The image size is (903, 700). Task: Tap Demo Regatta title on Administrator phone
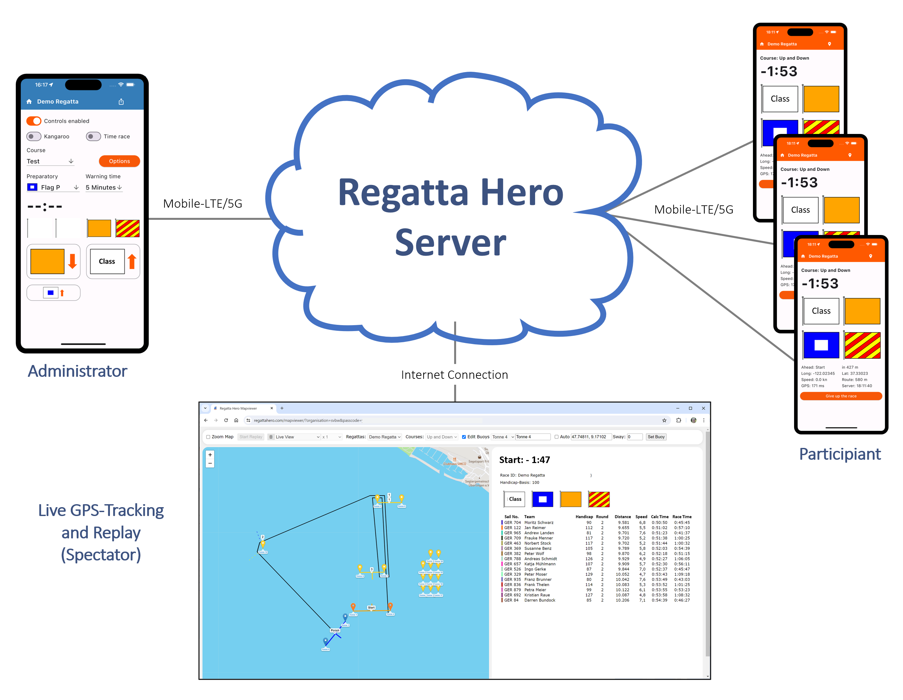click(58, 101)
